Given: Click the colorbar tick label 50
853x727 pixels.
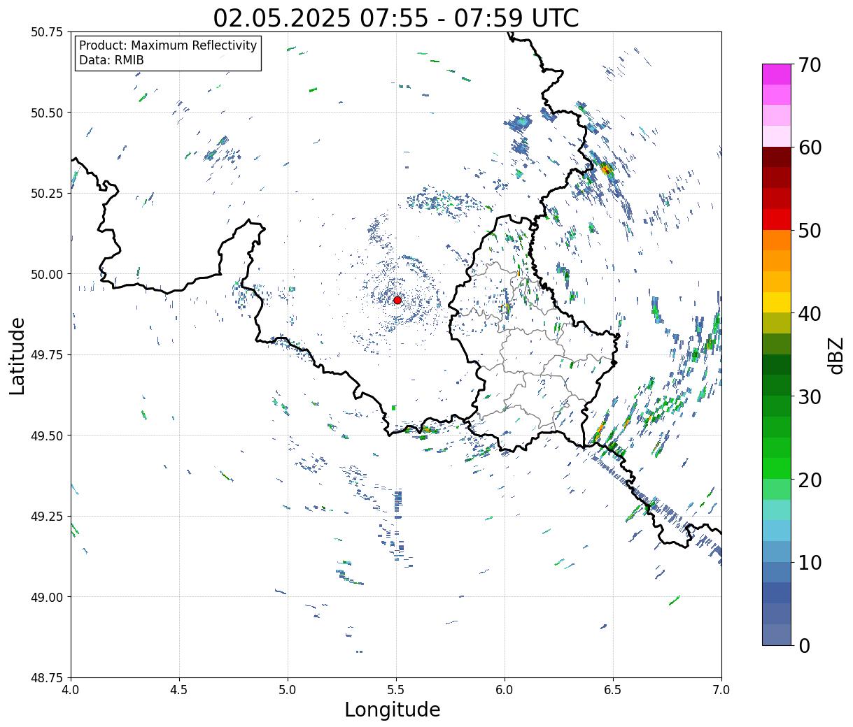Looking at the screenshot, I should (x=810, y=231).
